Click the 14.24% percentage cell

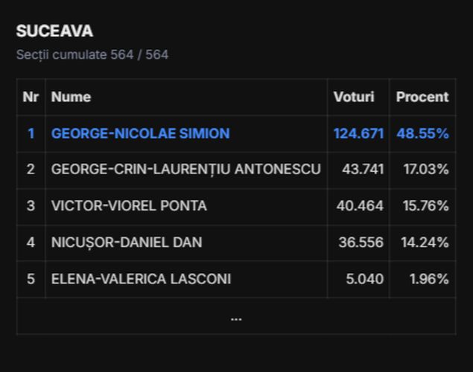(x=425, y=243)
